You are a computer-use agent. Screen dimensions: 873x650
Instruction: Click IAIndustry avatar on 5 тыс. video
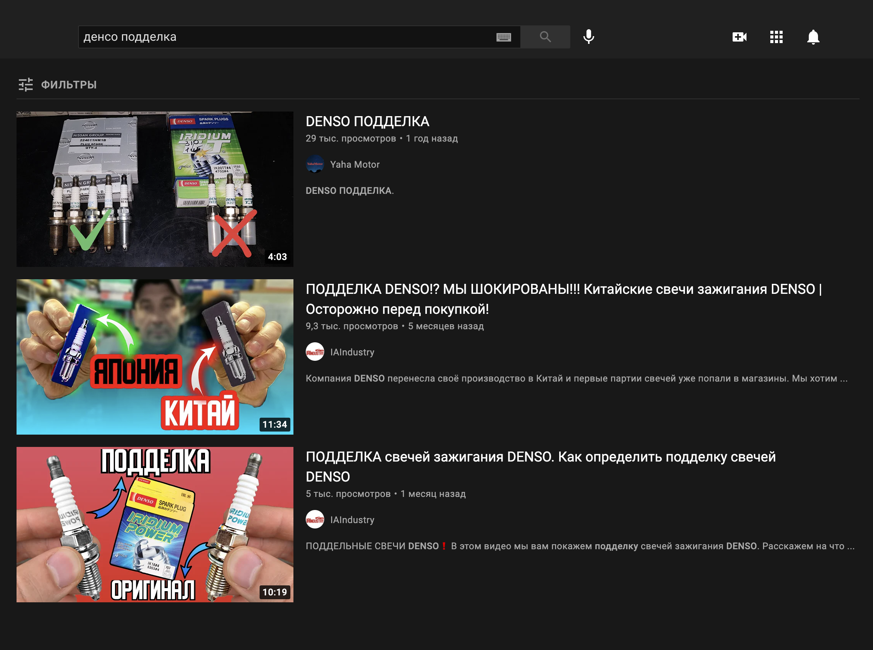(x=315, y=520)
